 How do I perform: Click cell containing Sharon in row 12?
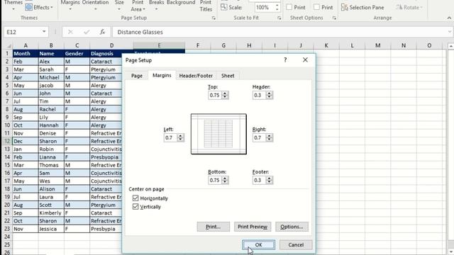(x=51, y=141)
